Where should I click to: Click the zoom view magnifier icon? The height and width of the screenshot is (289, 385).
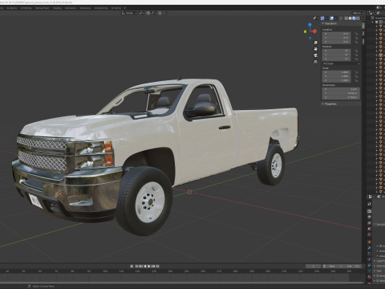[x=315, y=43]
